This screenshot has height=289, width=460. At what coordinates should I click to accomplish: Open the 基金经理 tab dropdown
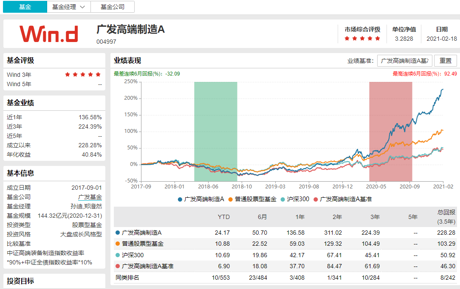(69, 7)
